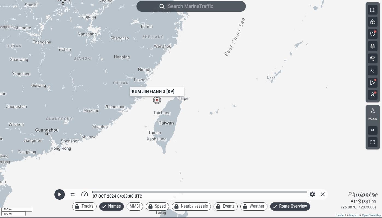382x218 pixels.
Task: Open the vessel filters icon
Action: 372,22
